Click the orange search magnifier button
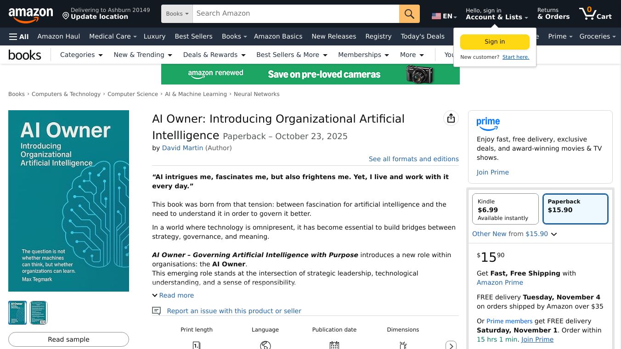The width and height of the screenshot is (621, 349). point(409,14)
